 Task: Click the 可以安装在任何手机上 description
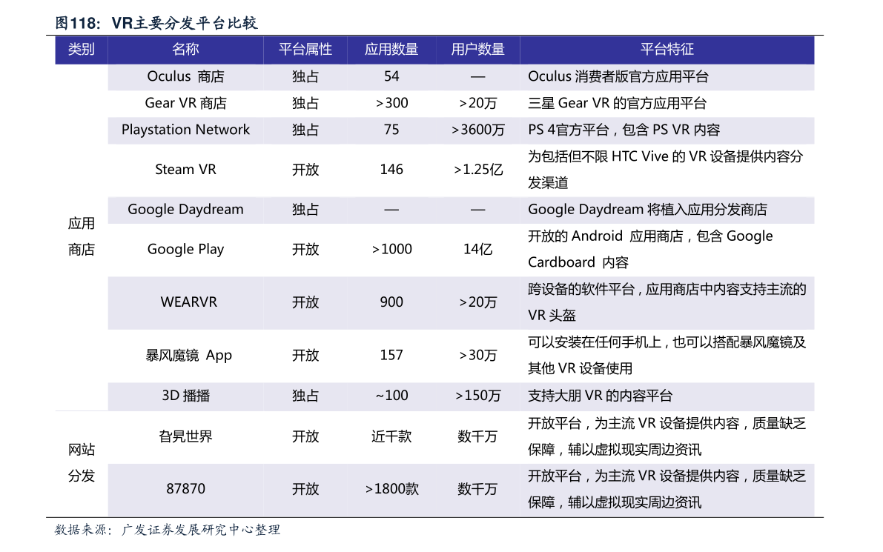667,355
